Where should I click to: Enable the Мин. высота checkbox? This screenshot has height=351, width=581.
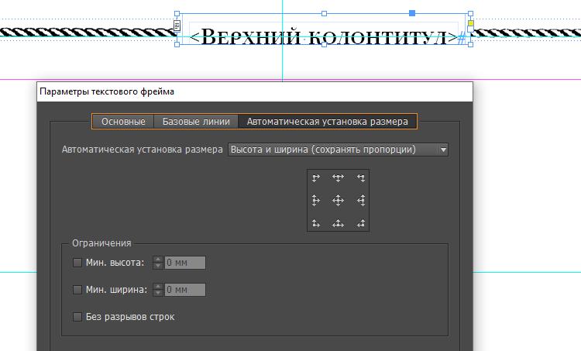point(77,263)
